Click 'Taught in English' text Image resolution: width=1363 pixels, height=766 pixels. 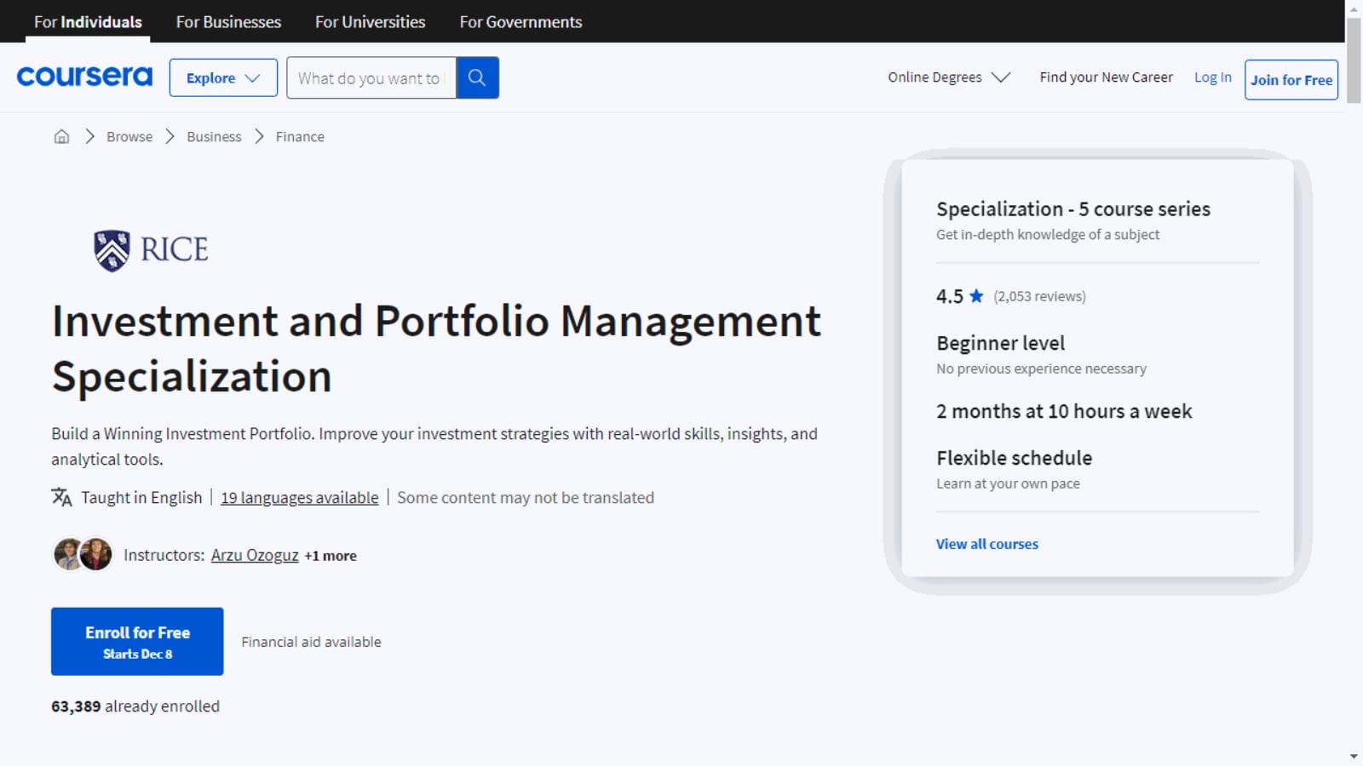pos(141,497)
